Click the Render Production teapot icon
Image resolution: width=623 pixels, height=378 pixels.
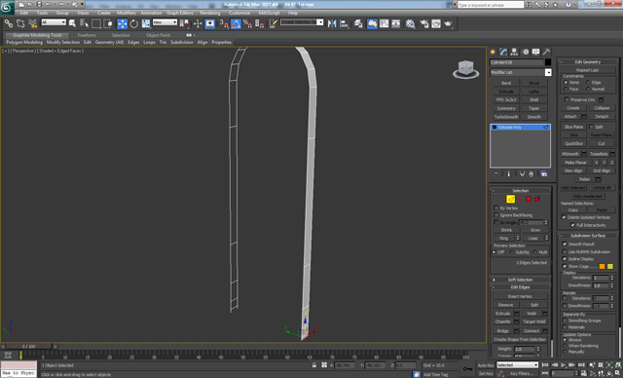(448, 23)
